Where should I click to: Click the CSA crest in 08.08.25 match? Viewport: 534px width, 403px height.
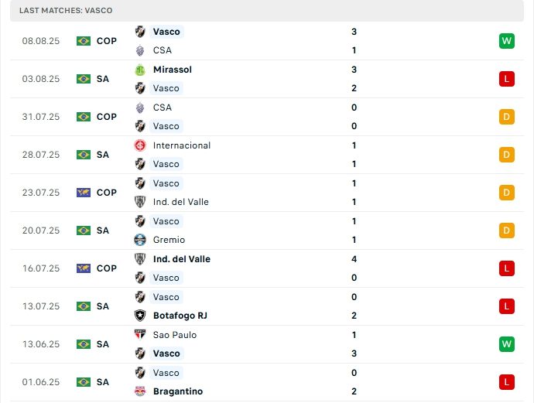tap(140, 50)
